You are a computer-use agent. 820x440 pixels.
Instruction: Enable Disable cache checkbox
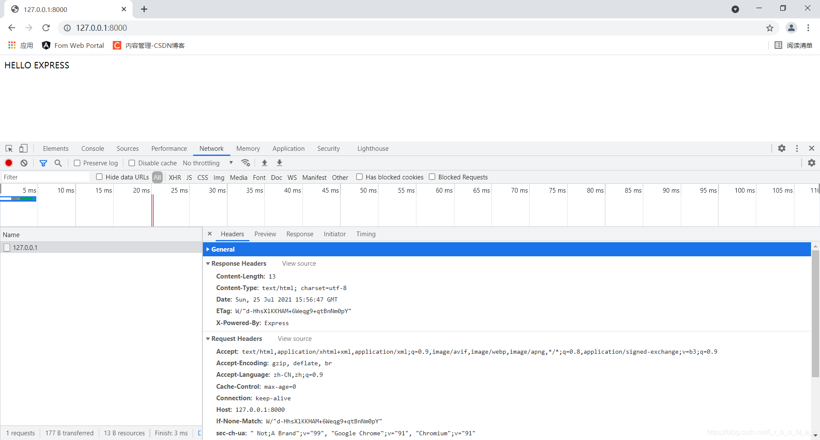pos(132,163)
